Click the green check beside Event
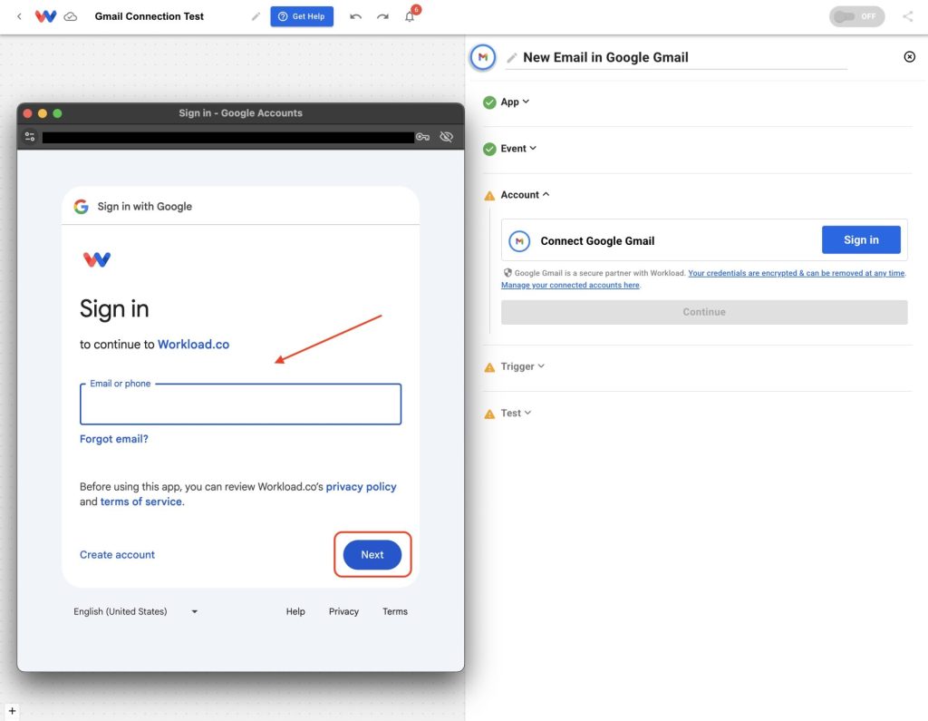Image resolution: width=928 pixels, height=721 pixels. click(489, 149)
